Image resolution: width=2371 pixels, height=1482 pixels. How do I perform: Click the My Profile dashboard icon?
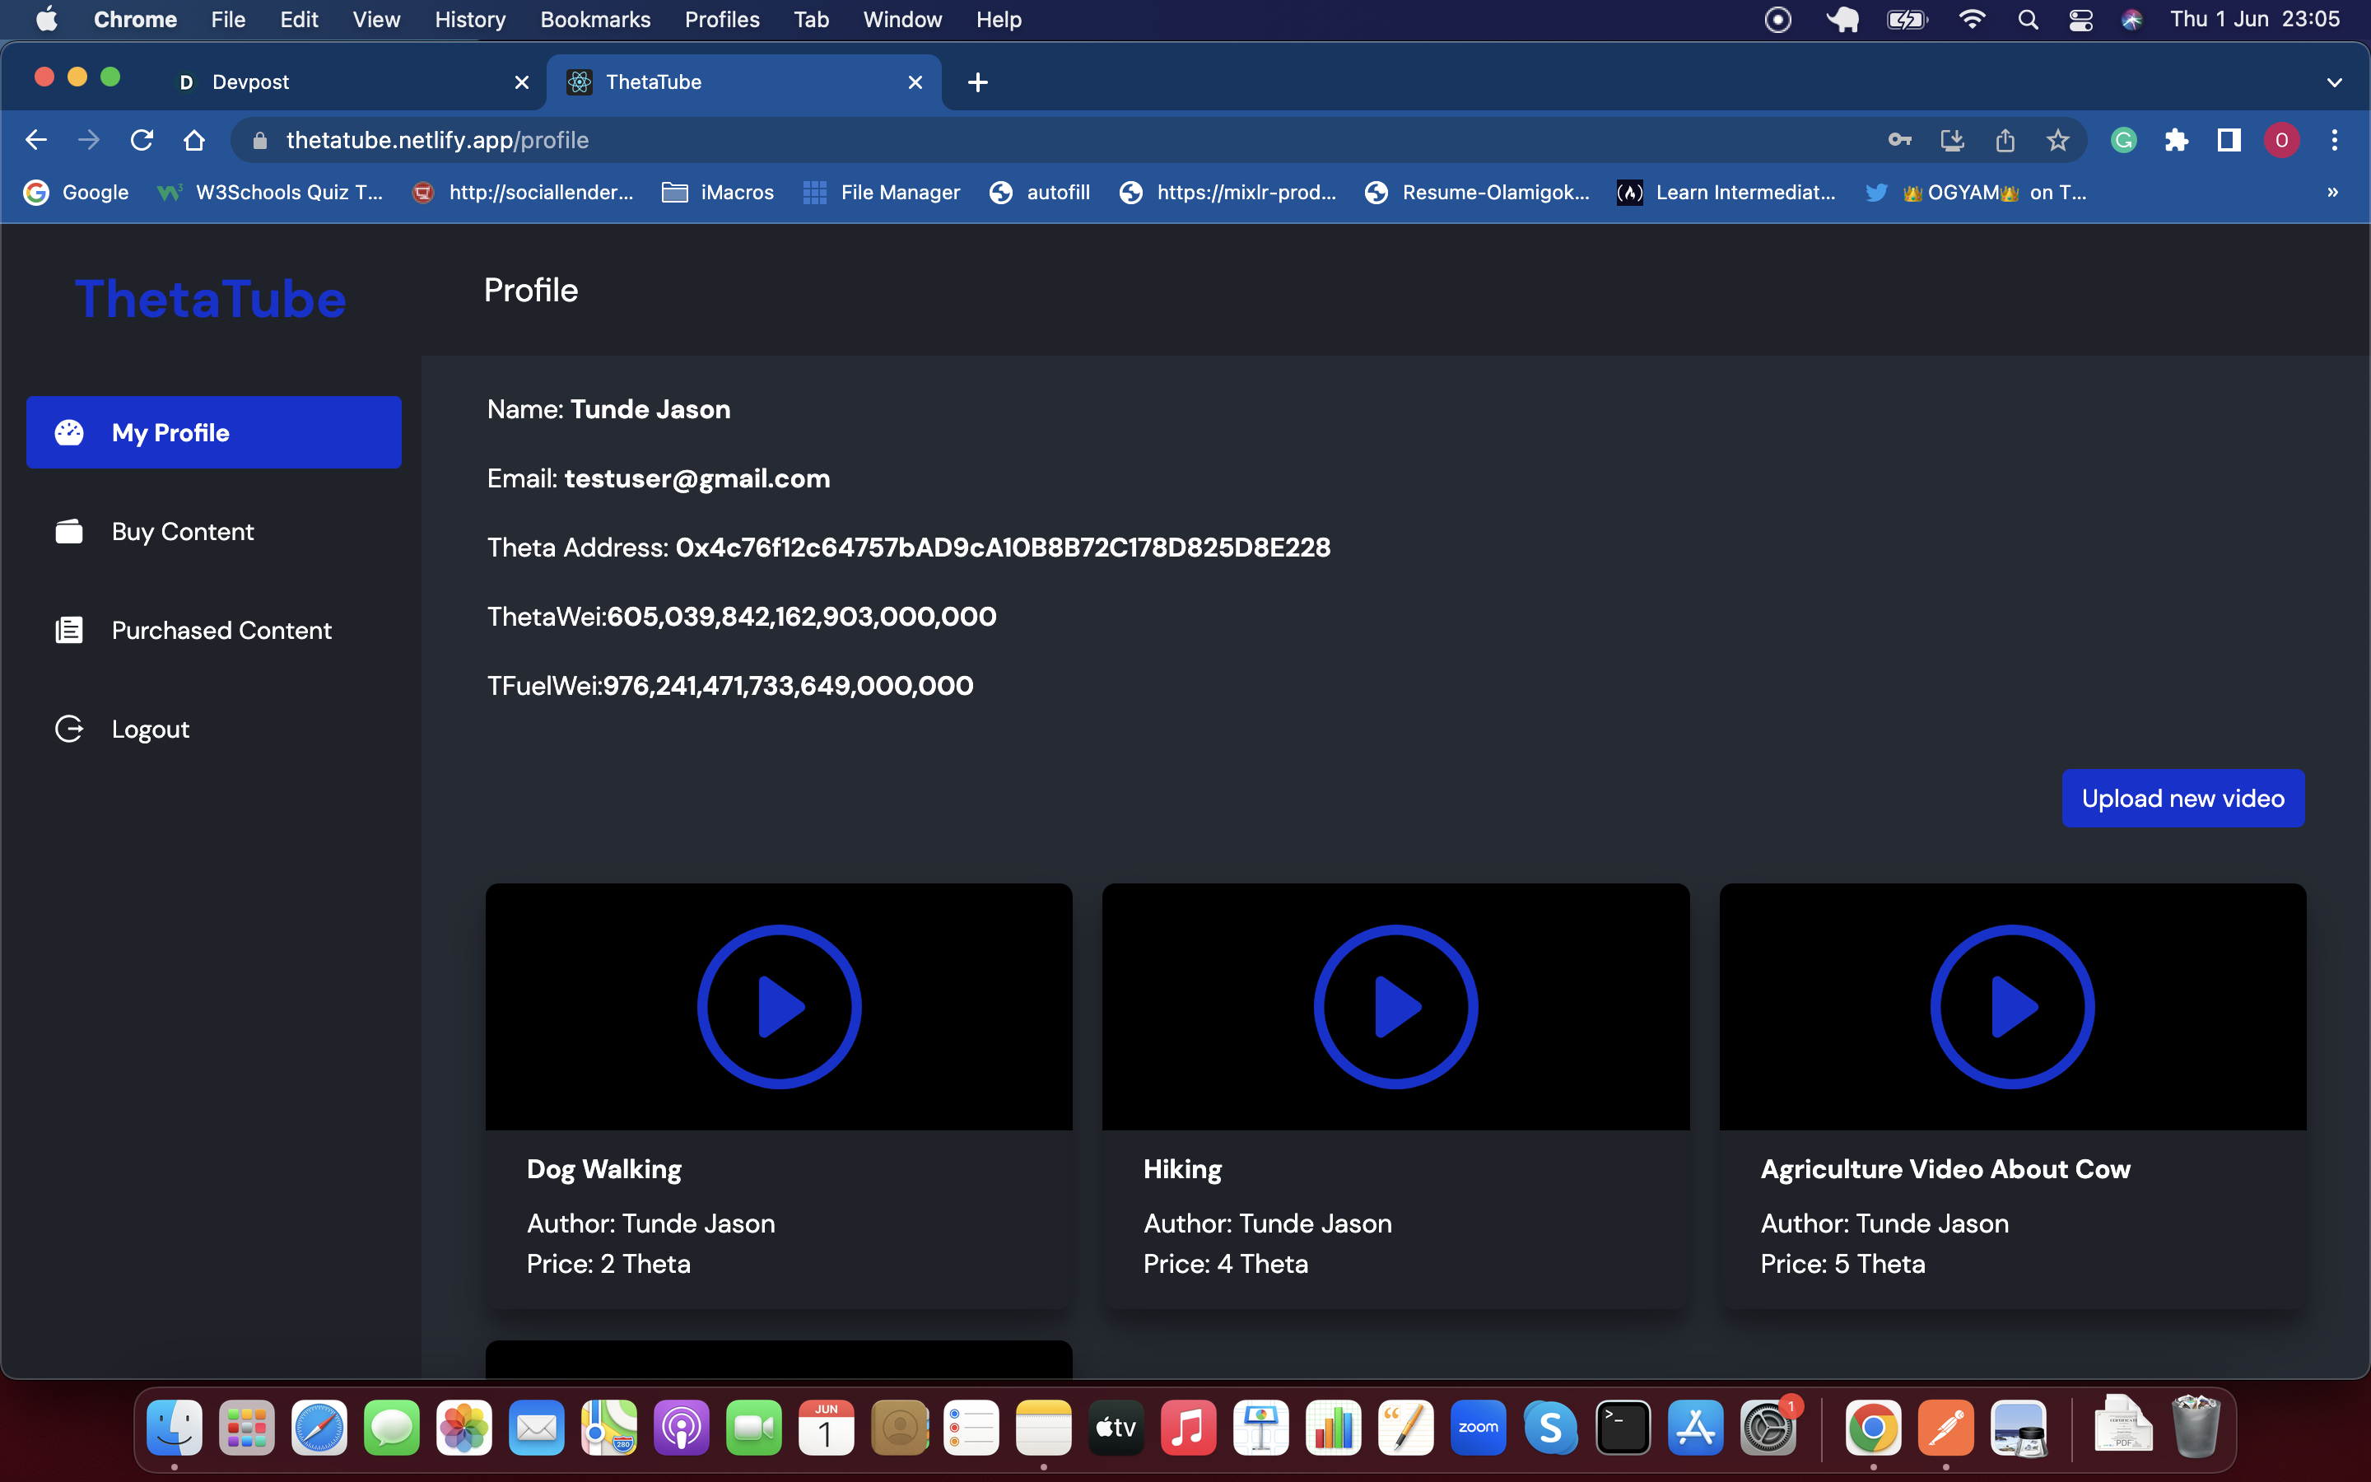68,432
